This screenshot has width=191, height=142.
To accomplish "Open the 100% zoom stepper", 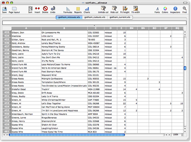I will [x=182, y=135].
